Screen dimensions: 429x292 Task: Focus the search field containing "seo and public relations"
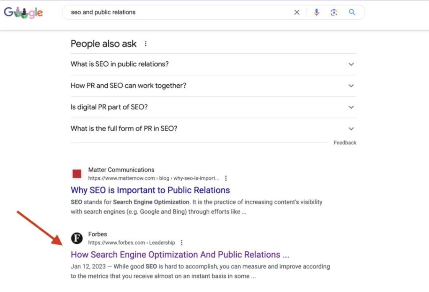[x=176, y=13]
